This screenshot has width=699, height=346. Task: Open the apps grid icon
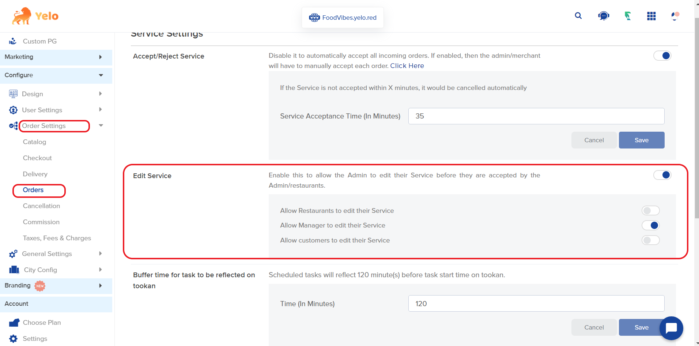pos(651,16)
